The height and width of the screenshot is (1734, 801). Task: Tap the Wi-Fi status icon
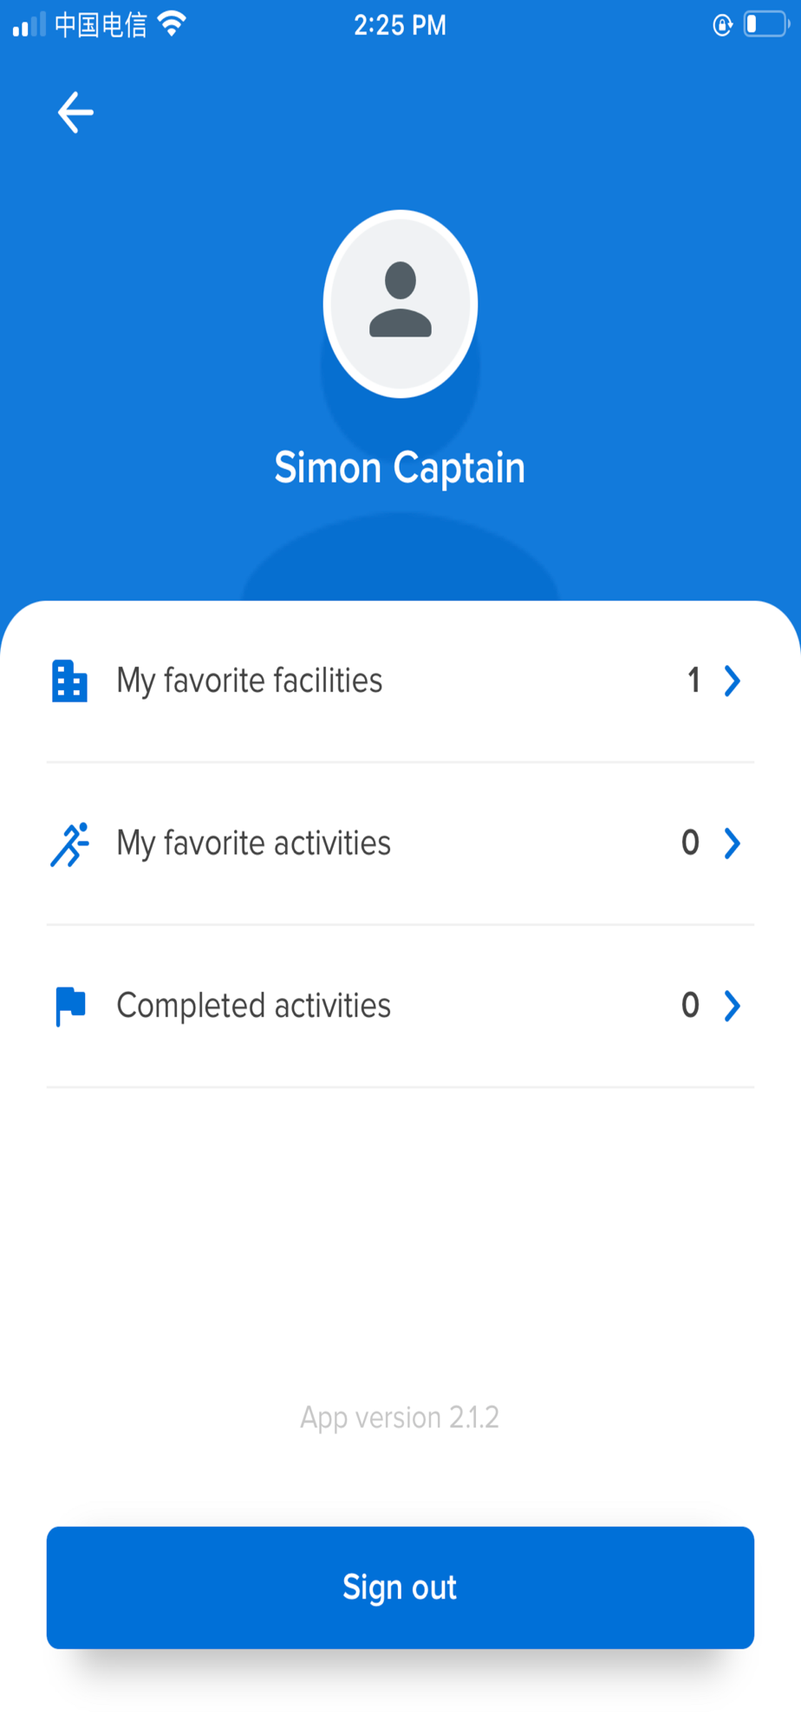(173, 24)
